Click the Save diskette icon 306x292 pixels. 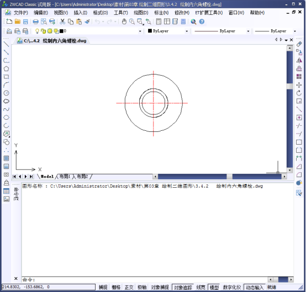pyautogui.click(x=25, y=22)
